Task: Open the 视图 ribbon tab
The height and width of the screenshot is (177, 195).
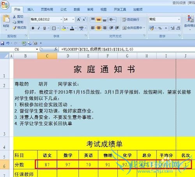Action: [103, 9]
